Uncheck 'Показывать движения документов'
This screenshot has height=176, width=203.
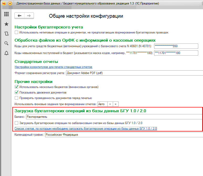pyautogui.click(x=17, y=92)
